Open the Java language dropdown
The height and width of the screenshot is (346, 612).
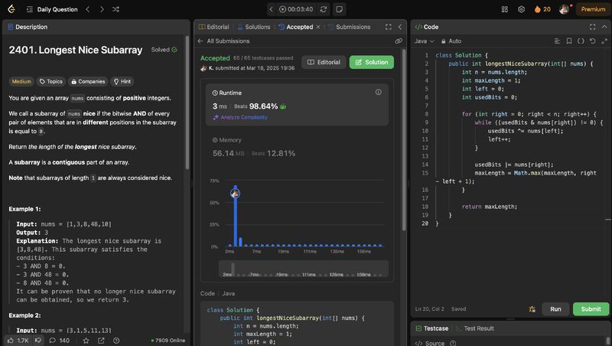point(425,41)
